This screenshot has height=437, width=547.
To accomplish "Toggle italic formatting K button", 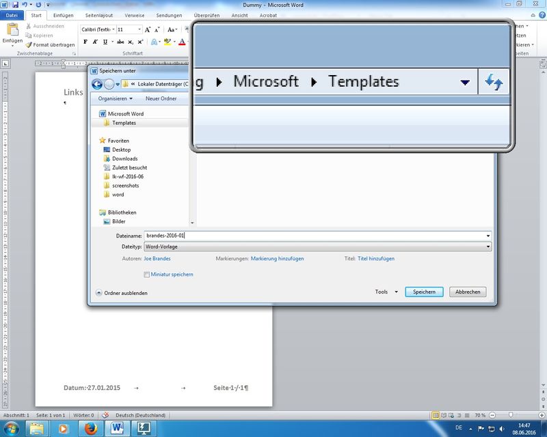I will coord(95,42).
